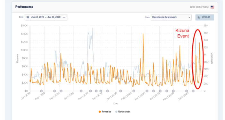This screenshot has height=120, width=225.
Task: Click the 1.8K downloads axis label
Action: [x=206, y=26]
